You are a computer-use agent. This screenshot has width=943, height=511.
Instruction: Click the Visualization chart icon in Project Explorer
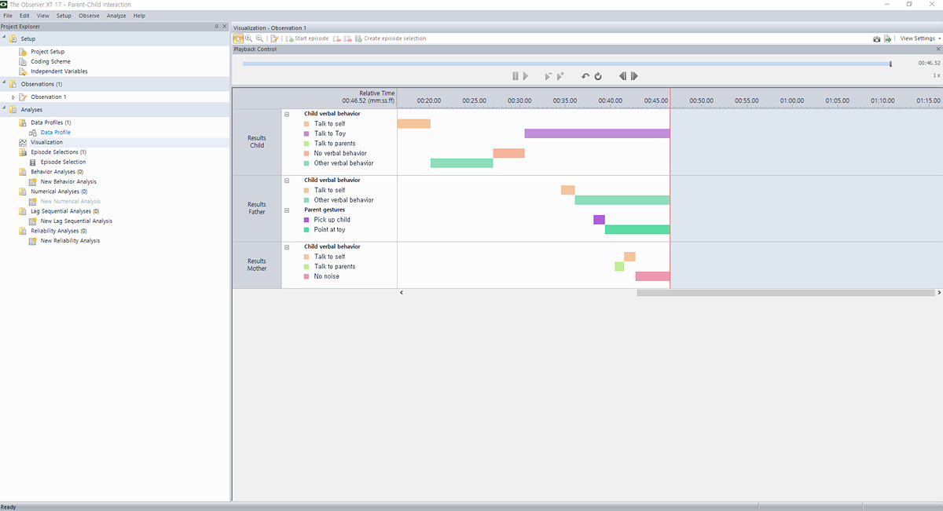[23, 142]
